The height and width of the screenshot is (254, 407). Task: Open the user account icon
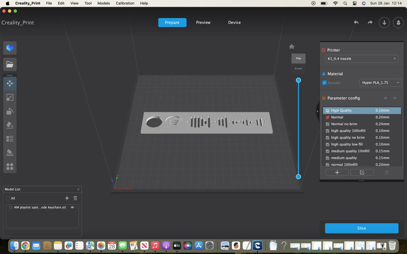coord(399,23)
